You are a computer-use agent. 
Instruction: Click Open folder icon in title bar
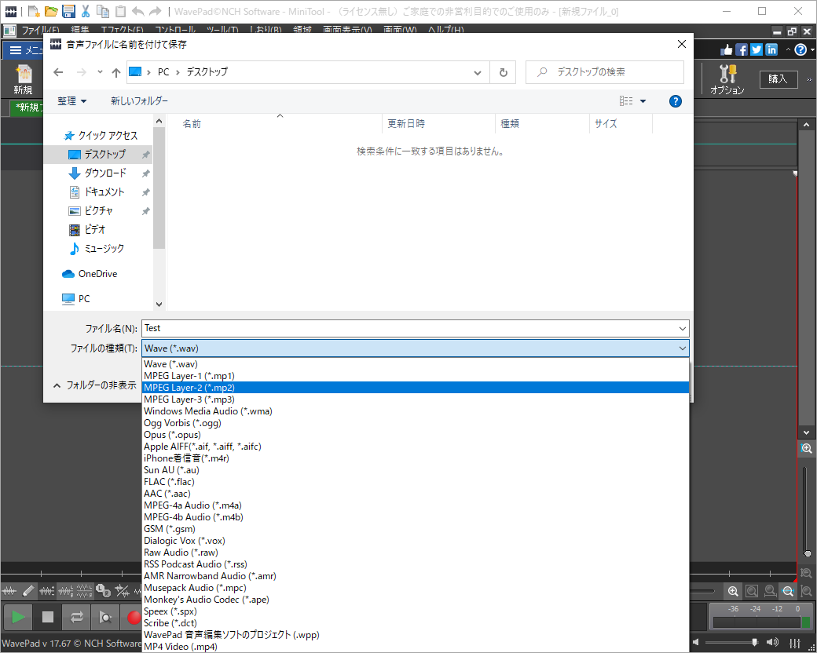(x=51, y=11)
